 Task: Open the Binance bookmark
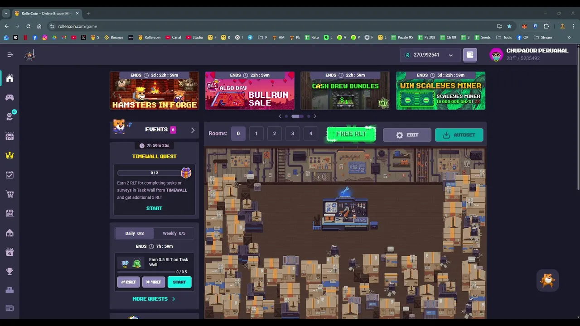114,38
